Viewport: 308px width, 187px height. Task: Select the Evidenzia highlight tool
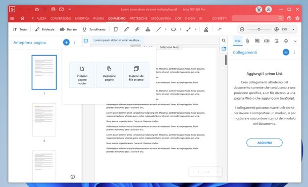[44, 29]
